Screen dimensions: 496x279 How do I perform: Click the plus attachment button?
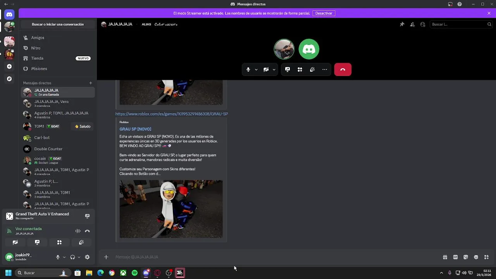[x=106, y=257]
